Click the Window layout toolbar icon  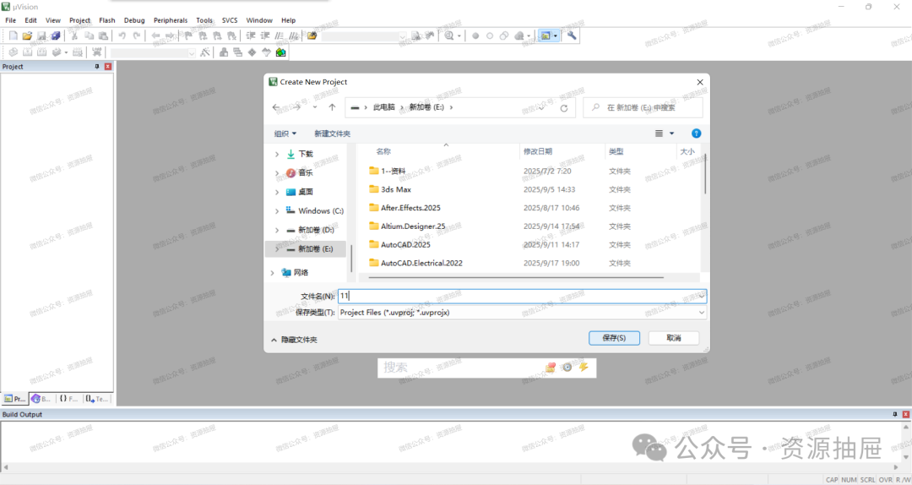point(546,35)
